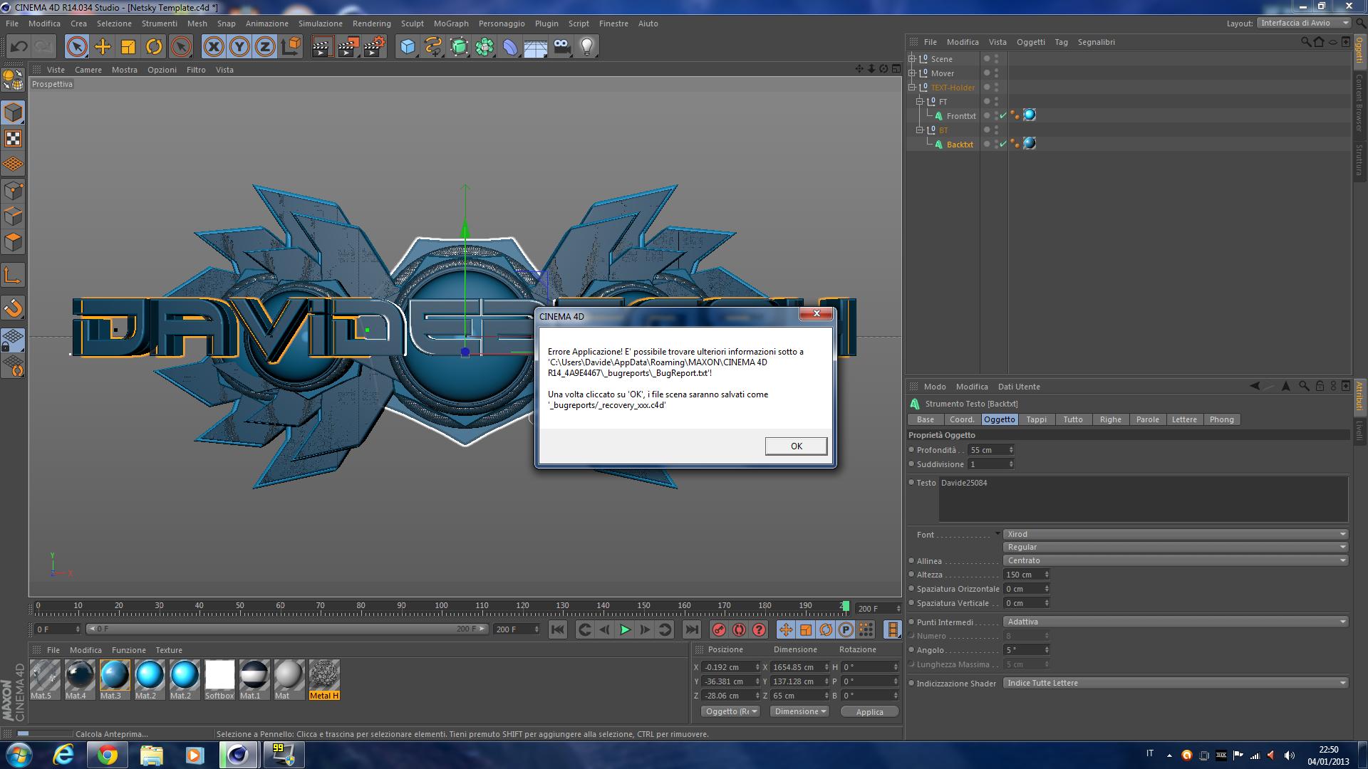The height and width of the screenshot is (769, 1368).
Task: Select the Rotate tool icon
Action: pyautogui.click(x=154, y=47)
